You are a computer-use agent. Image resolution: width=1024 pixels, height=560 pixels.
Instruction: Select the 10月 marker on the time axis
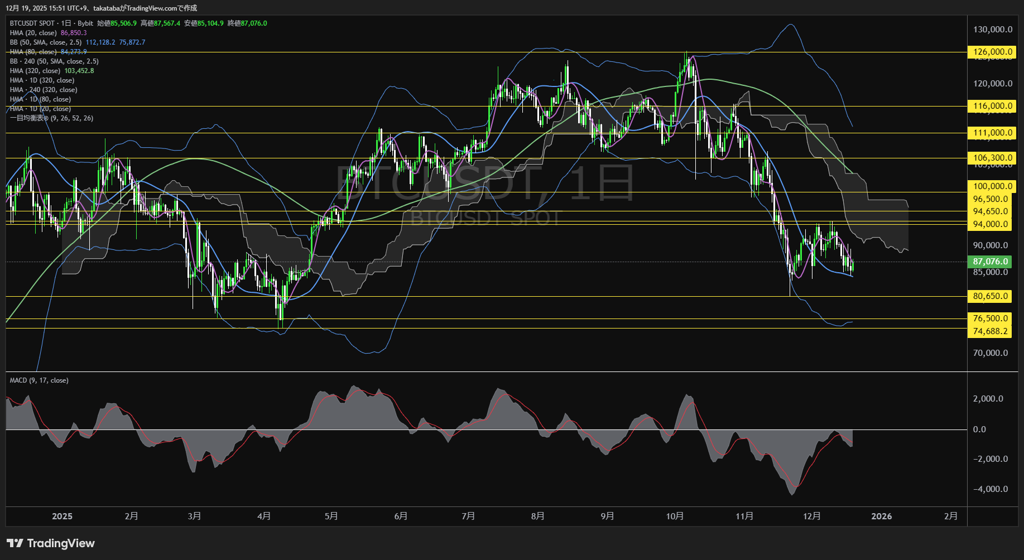pyautogui.click(x=675, y=516)
